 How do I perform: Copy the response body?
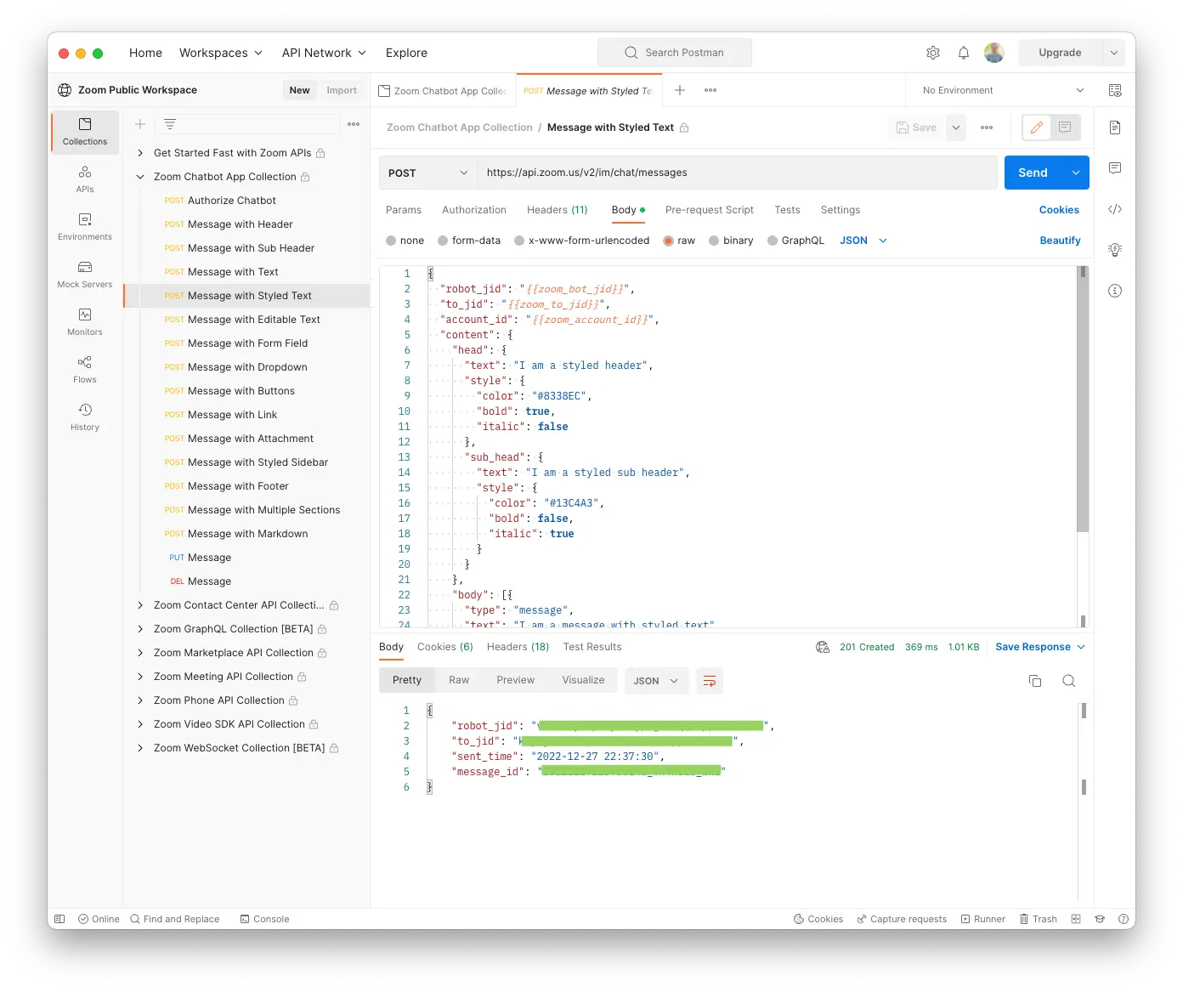1034,681
